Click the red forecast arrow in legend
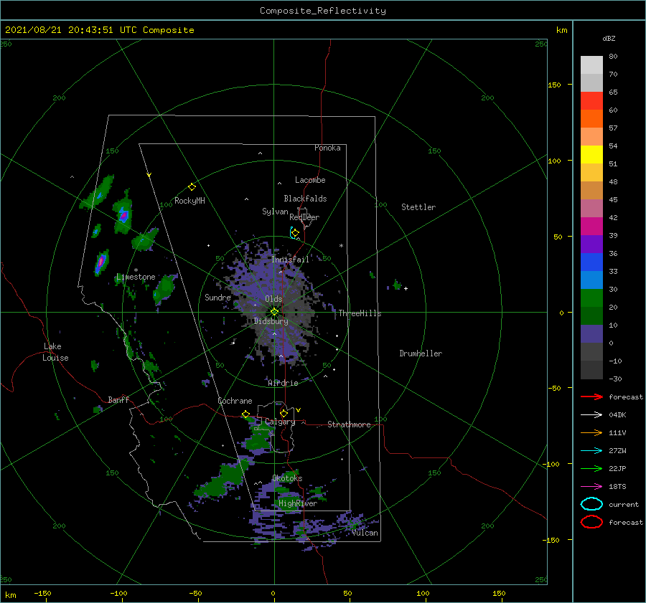Viewport: 646px width, 603px height. point(591,397)
